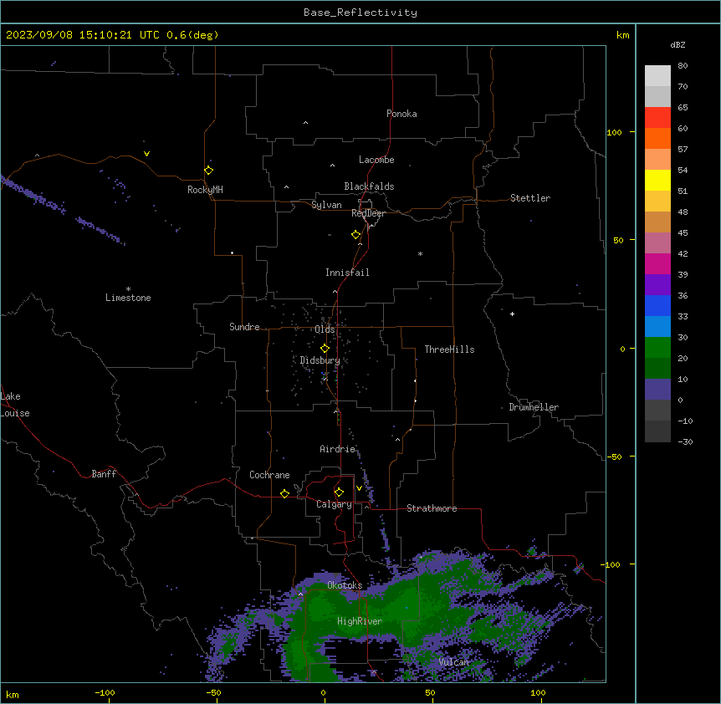Select the Lacombe label on the map
Image resolution: width=721 pixels, height=704 pixels.
(x=376, y=160)
